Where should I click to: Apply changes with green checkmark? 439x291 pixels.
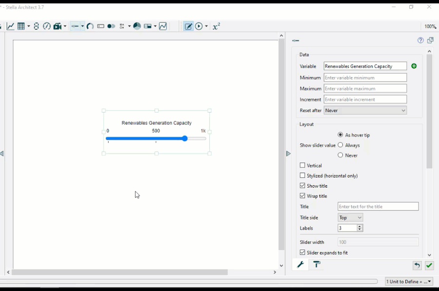(x=429, y=265)
